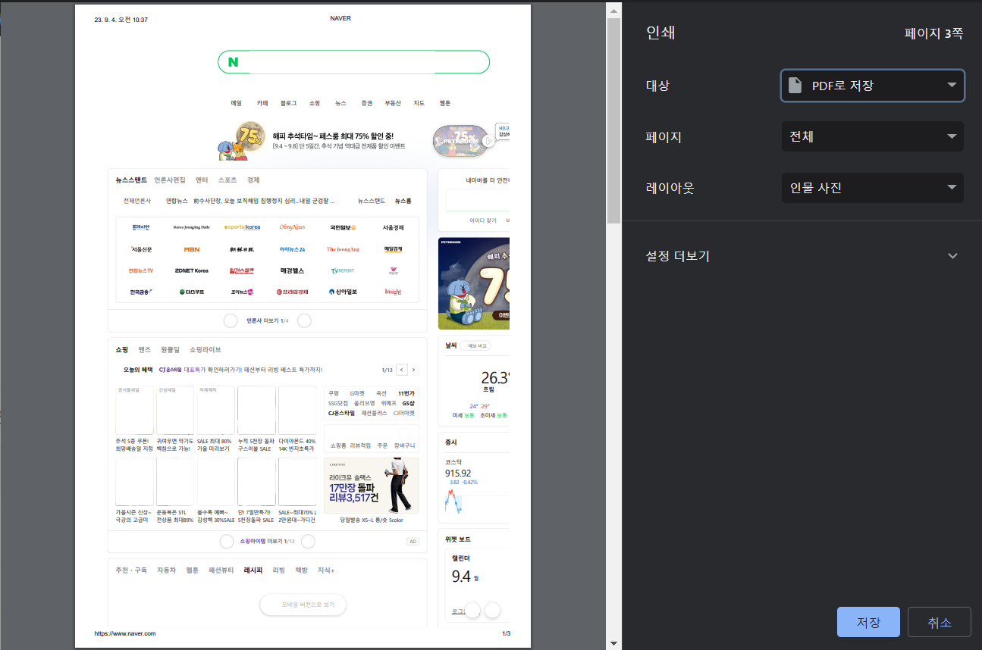Image resolution: width=982 pixels, height=650 pixels.
Task: Click the 쇼핑아이템 더보기 link
Action: pyautogui.click(x=261, y=542)
